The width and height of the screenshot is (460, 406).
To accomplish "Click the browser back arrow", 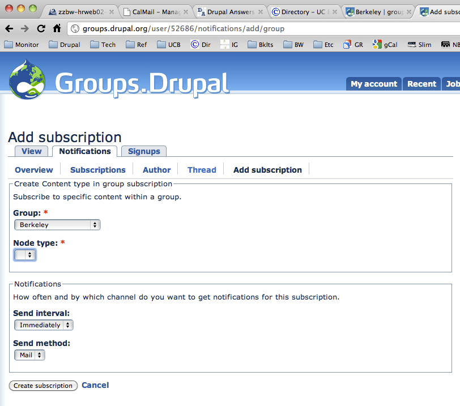I will tap(10, 28).
